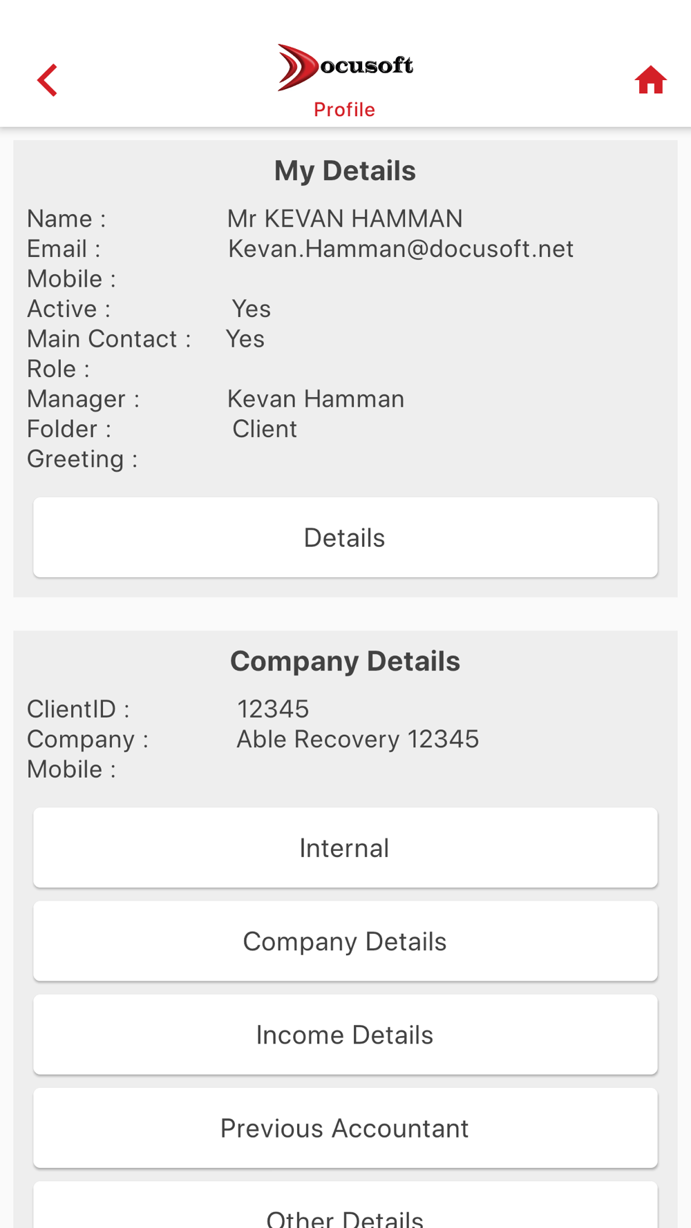Tap the company name Able Recovery 12345
The width and height of the screenshot is (691, 1228).
357,739
